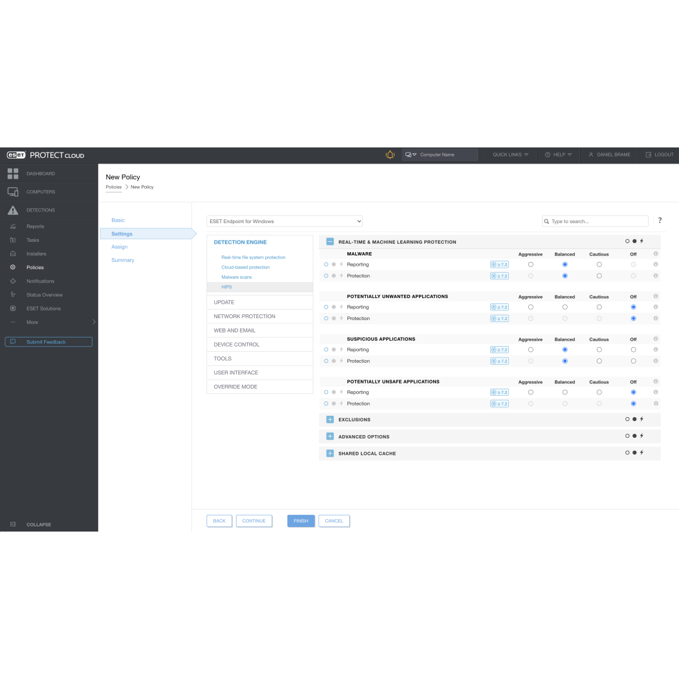Open the Computers sidebar icon
This screenshot has height=679, width=679.
click(13, 192)
